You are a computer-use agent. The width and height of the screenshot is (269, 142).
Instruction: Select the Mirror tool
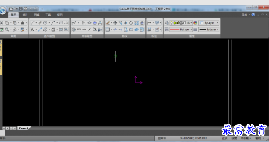coord(126,23)
